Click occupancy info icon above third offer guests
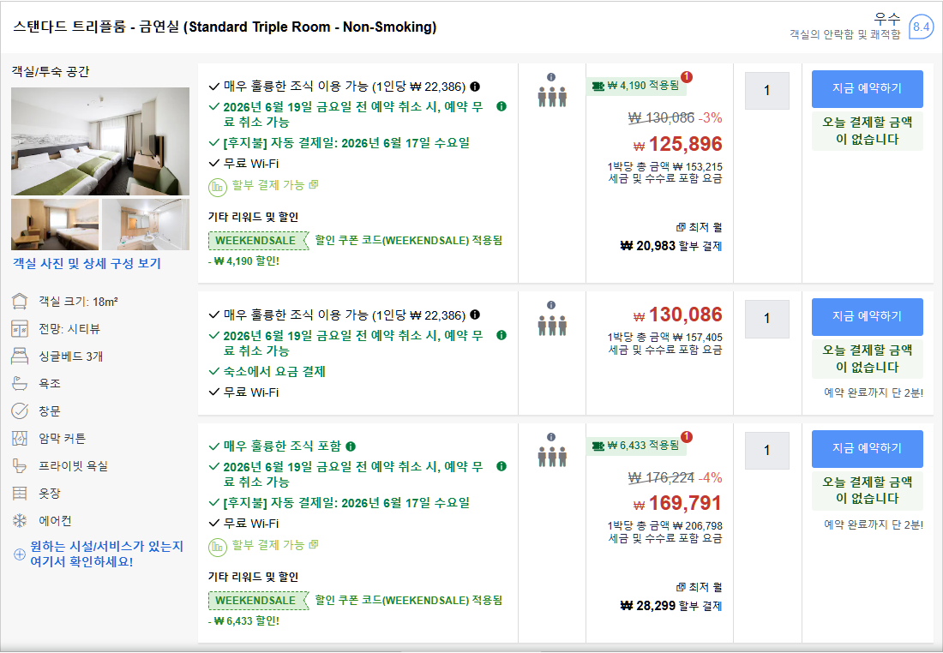 551,437
